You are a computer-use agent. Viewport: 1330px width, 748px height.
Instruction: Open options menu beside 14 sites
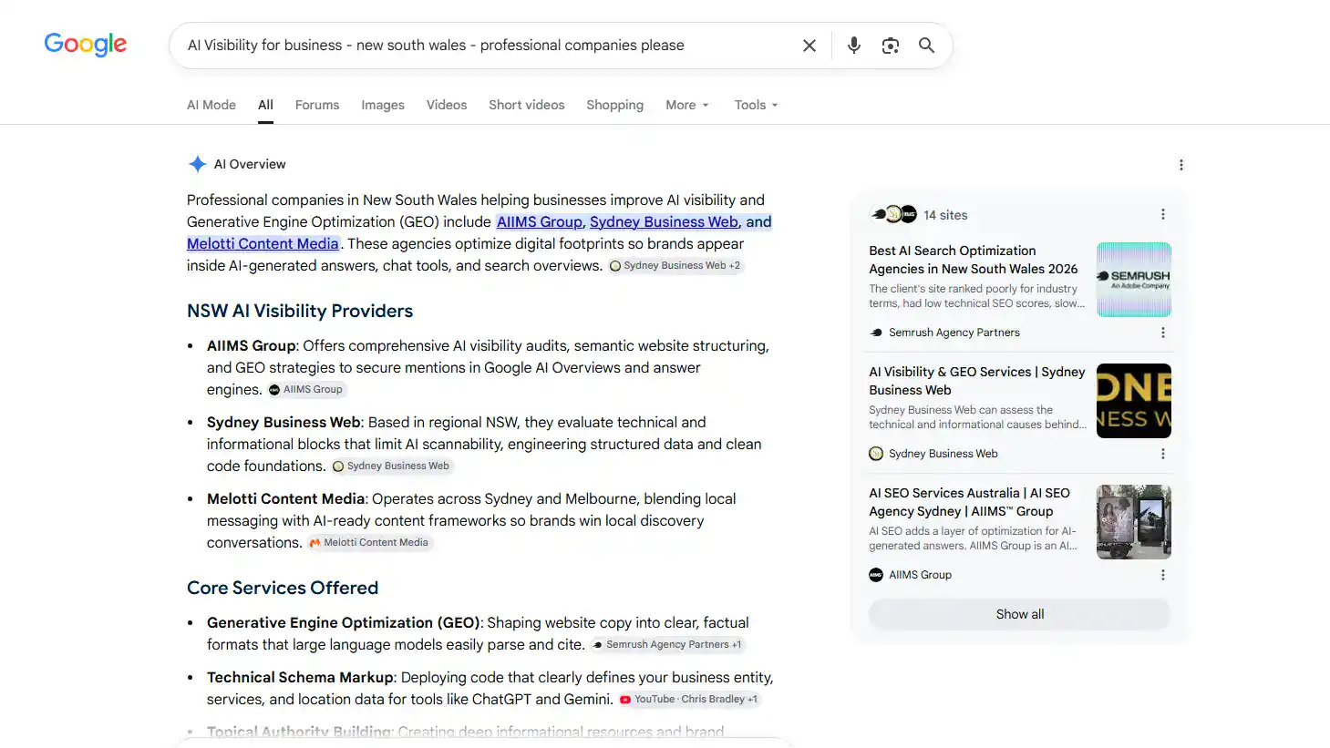1162,214
